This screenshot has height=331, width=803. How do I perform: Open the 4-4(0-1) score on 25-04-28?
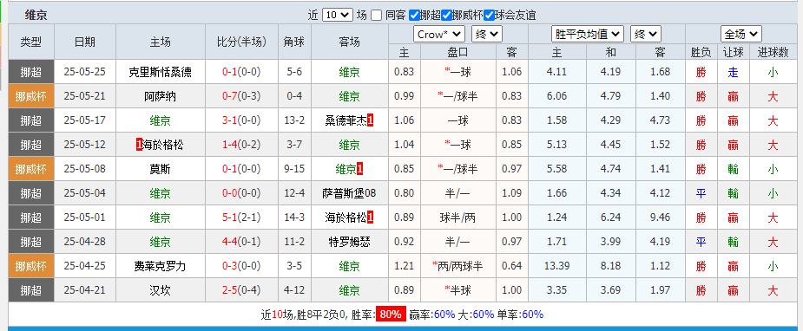point(241,242)
